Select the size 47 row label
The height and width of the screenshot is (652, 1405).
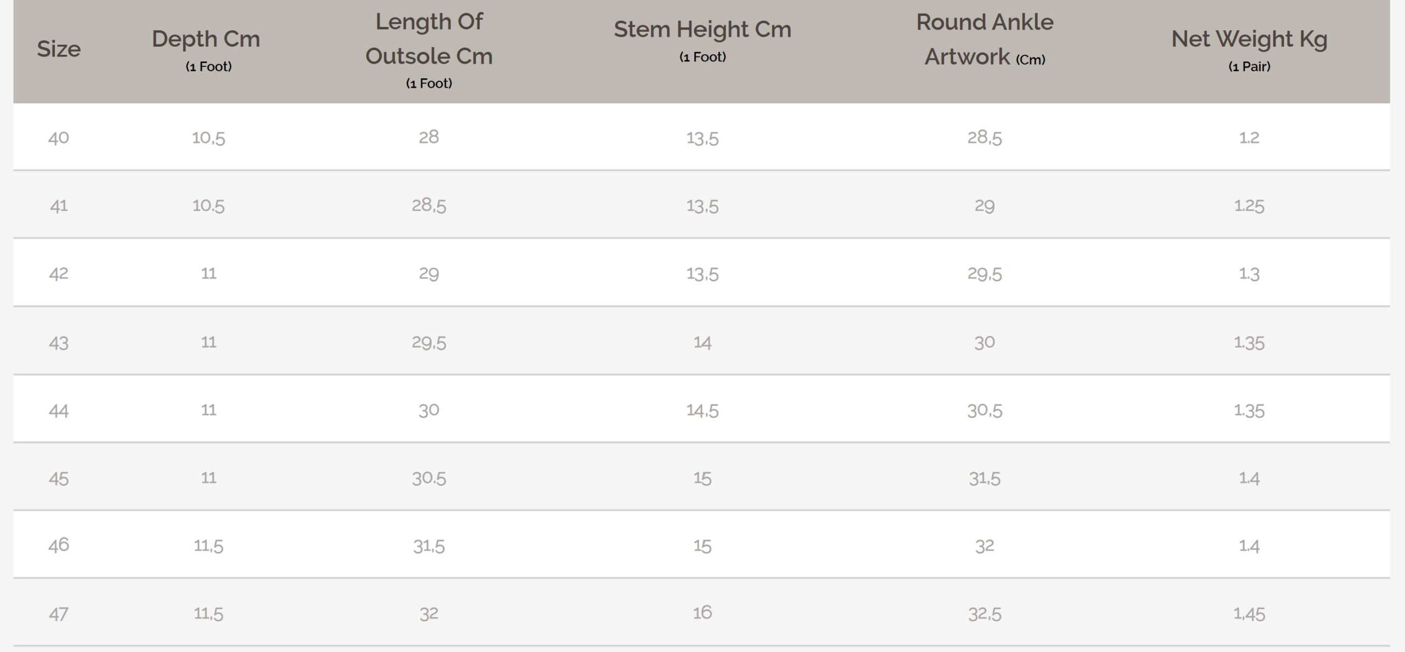pyautogui.click(x=59, y=614)
